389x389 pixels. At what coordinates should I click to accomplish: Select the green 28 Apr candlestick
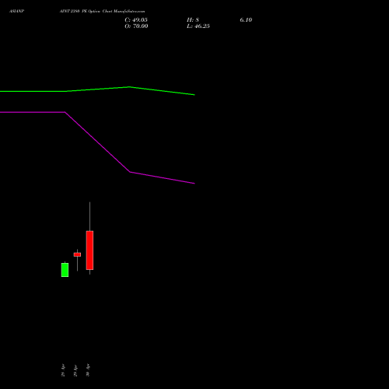pyautogui.click(x=65, y=270)
